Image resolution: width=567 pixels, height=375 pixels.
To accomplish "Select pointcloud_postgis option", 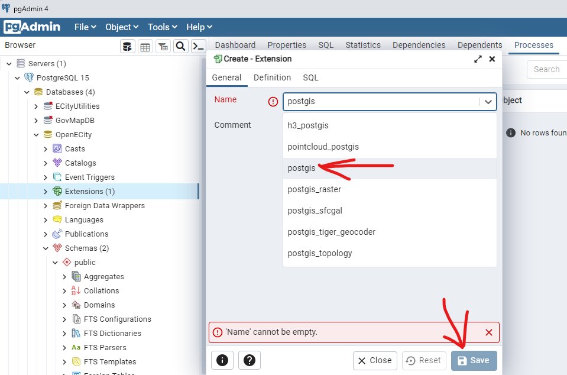I will [x=390, y=147].
